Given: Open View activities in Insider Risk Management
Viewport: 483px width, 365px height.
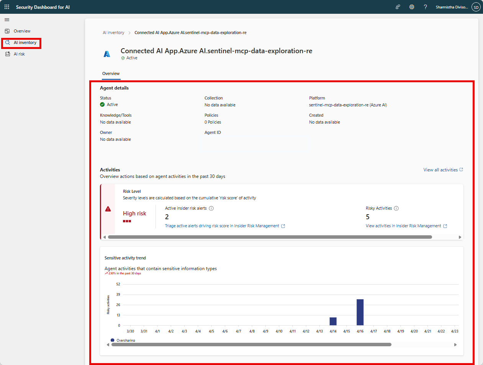Looking at the screenshot, I should [x=403, y=226].
